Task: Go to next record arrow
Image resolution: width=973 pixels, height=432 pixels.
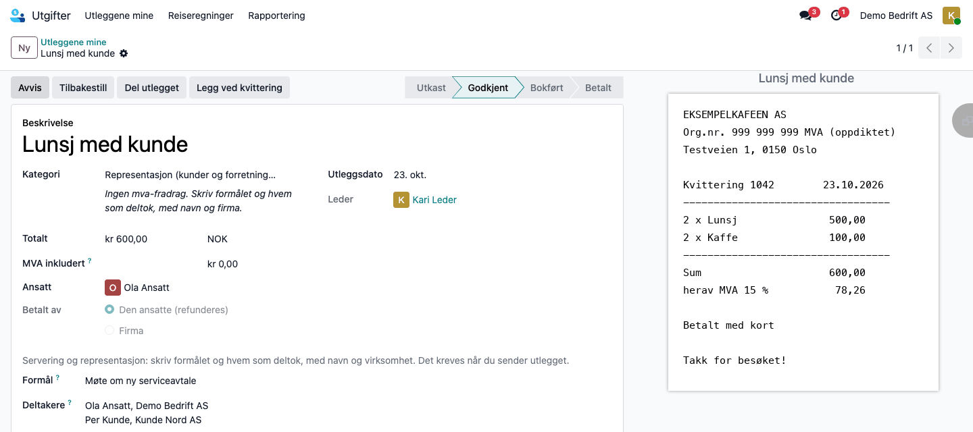Action: pyautogui.click(x=951, y=48)
